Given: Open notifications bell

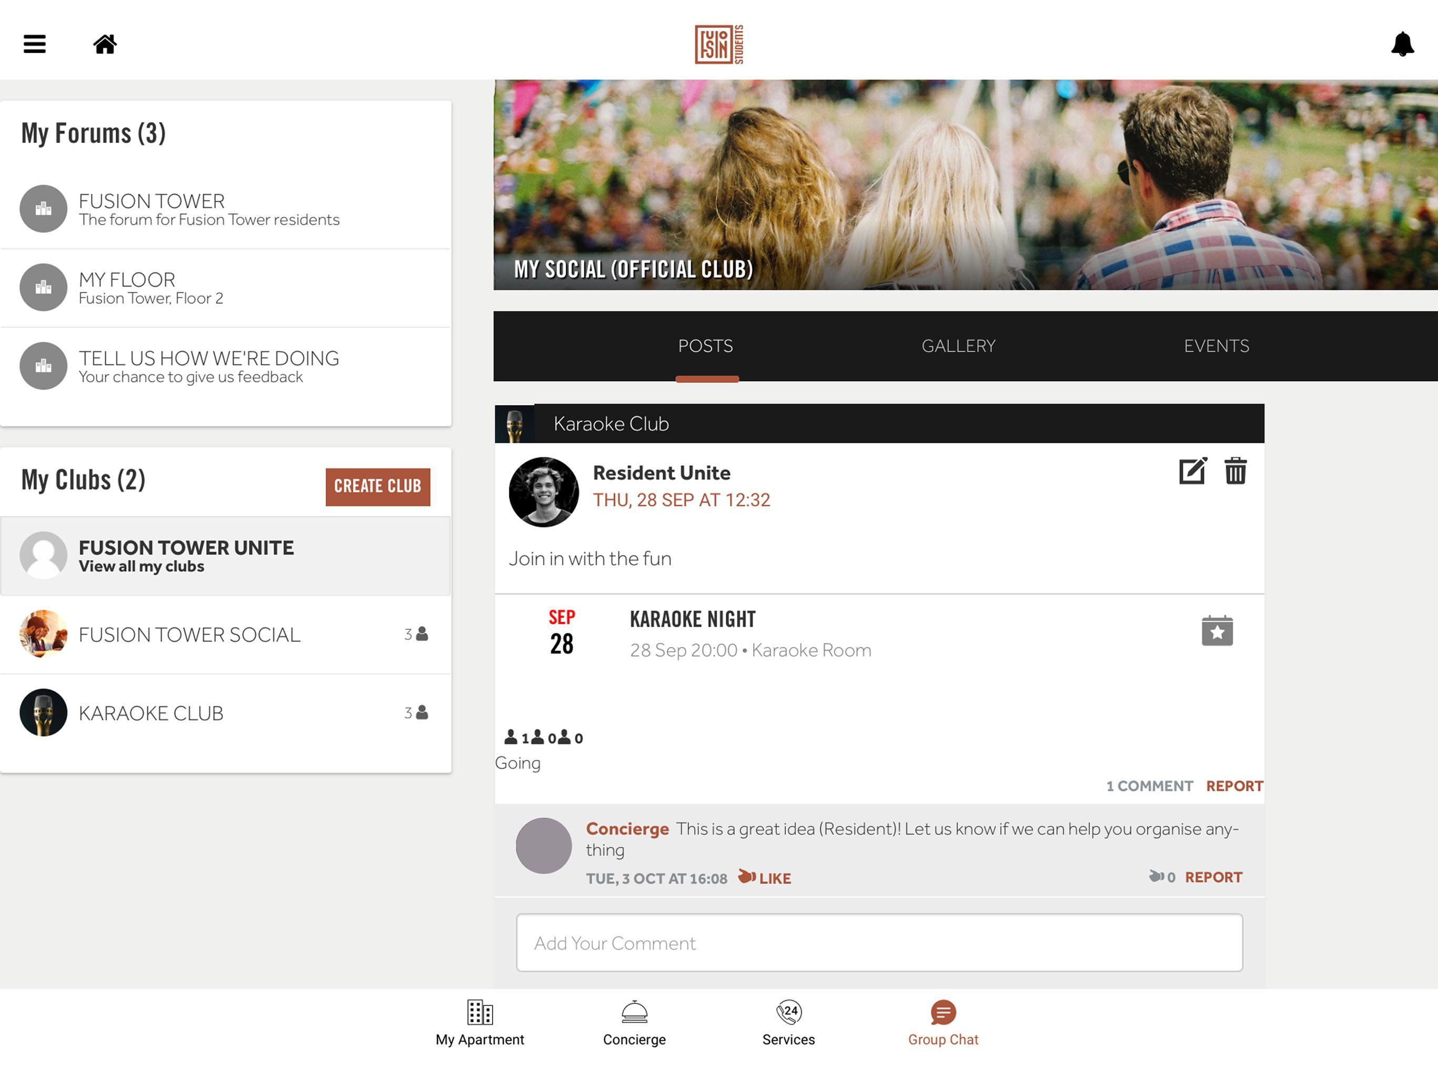Looking at the screenshot, I should [1402, 44].
